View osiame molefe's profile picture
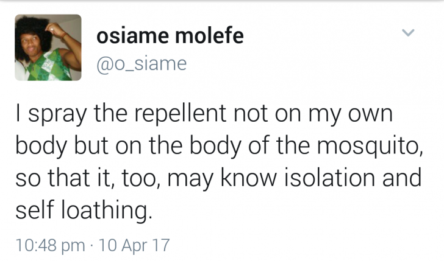The width and height of the screenshot is (444, 261). coord(48,47)
